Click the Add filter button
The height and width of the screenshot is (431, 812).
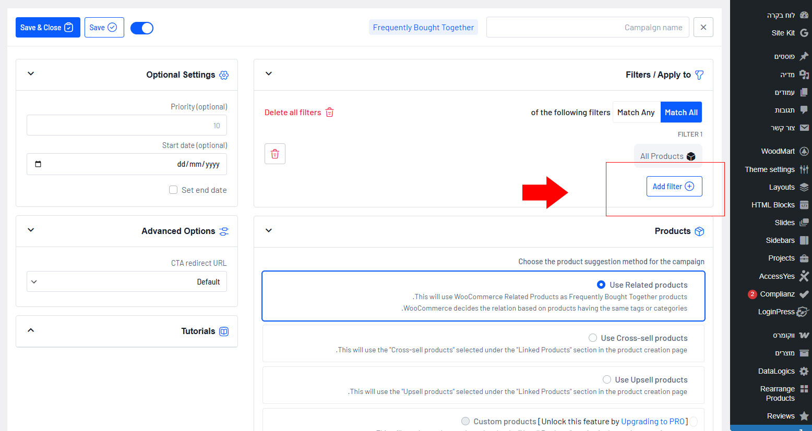[674, 187]
